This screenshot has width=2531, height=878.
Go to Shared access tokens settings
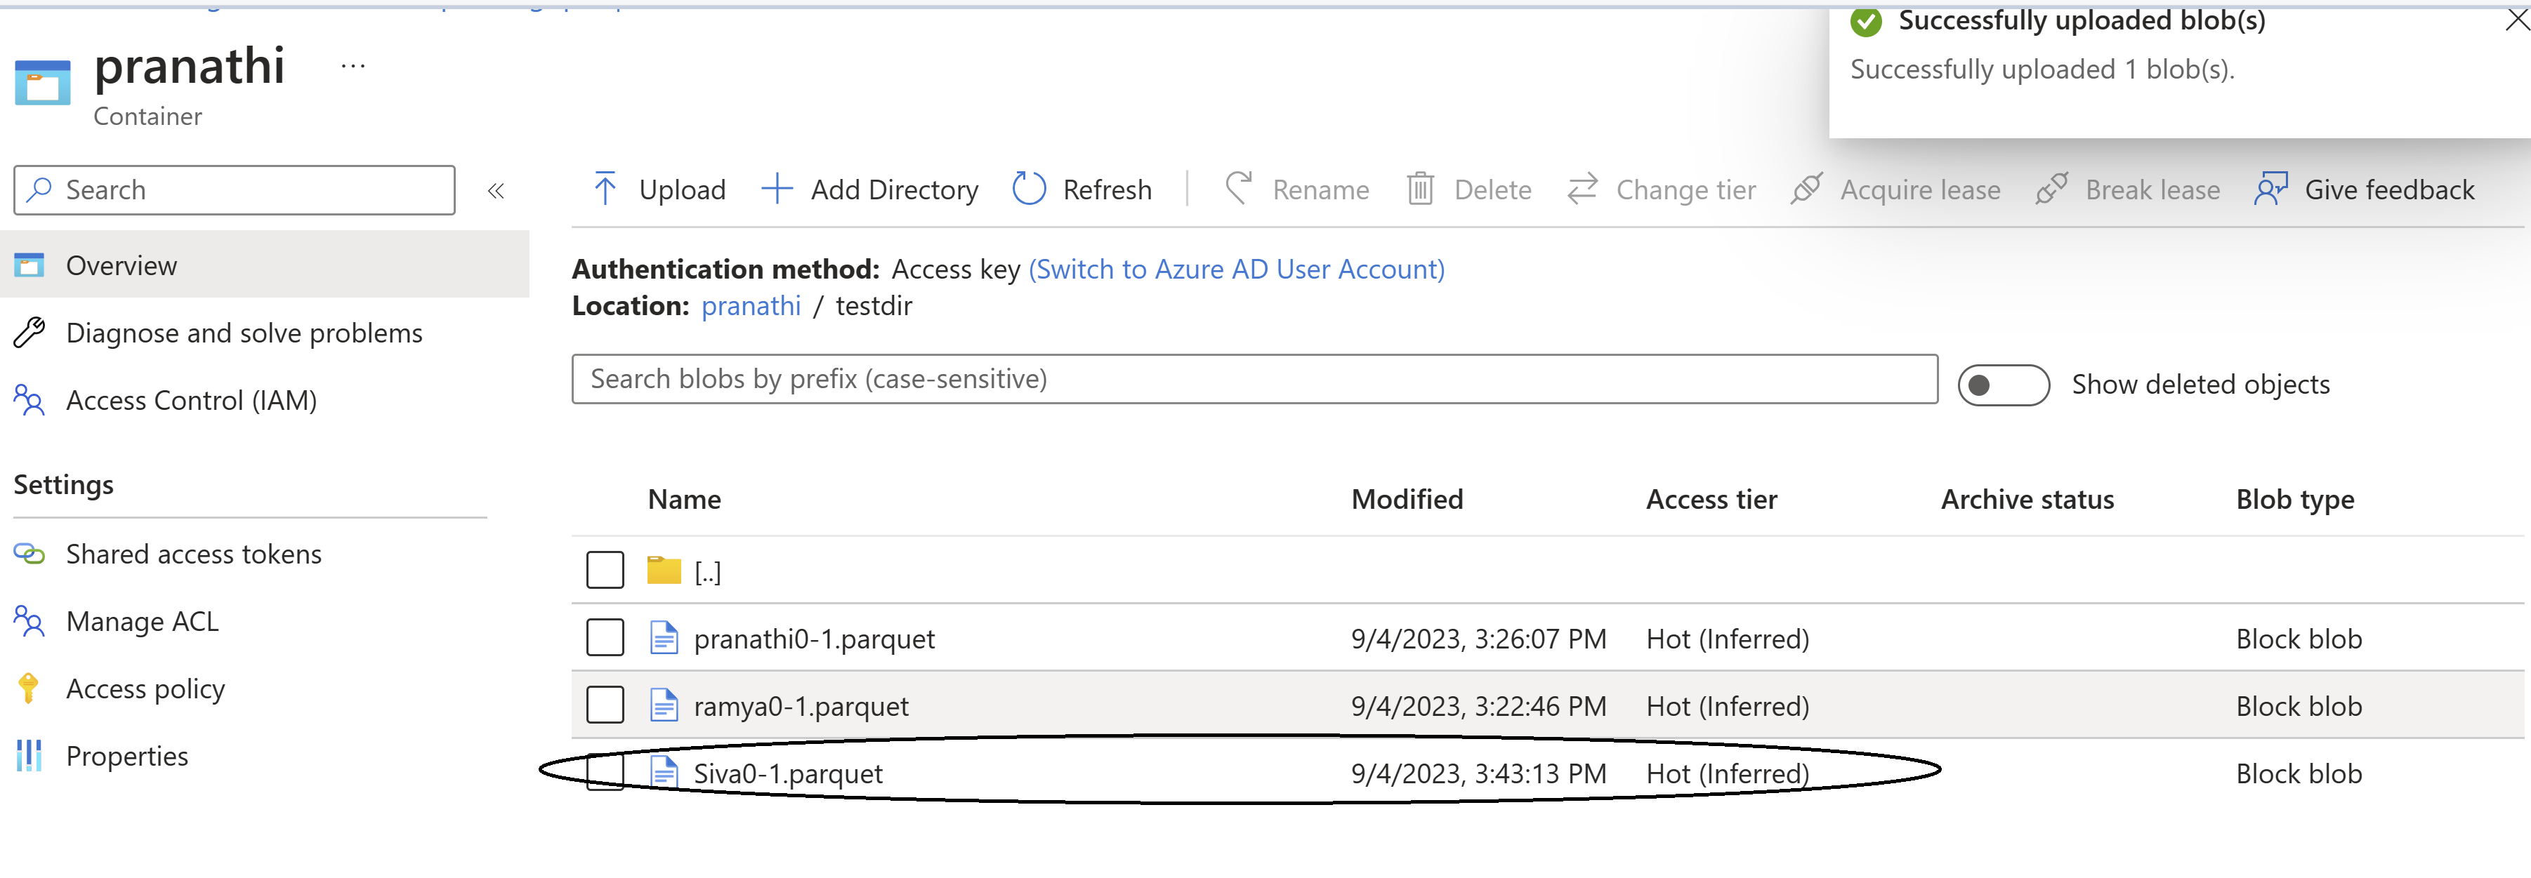click(x=194, y=555)
